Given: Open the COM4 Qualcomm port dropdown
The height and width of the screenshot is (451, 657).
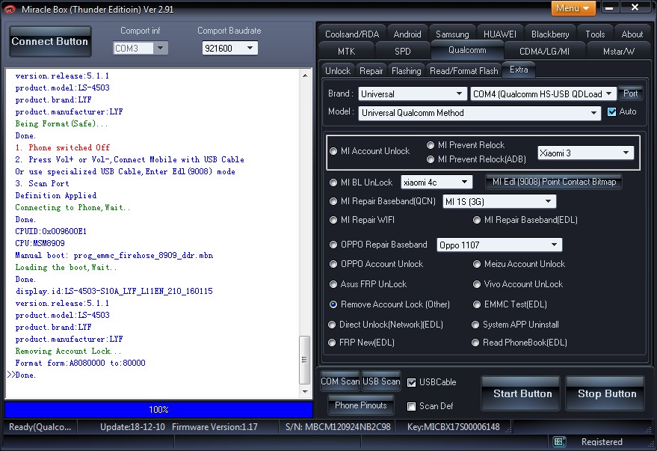Looking at the screenshot, I should coord(543,94).
